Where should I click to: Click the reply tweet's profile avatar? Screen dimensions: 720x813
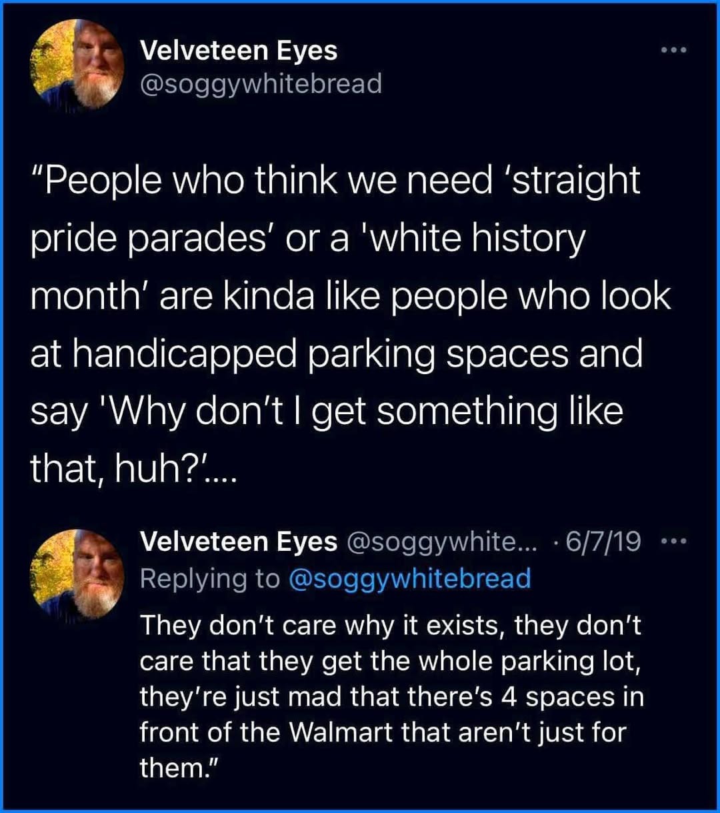pyautogui.click(x=77, y=574)
